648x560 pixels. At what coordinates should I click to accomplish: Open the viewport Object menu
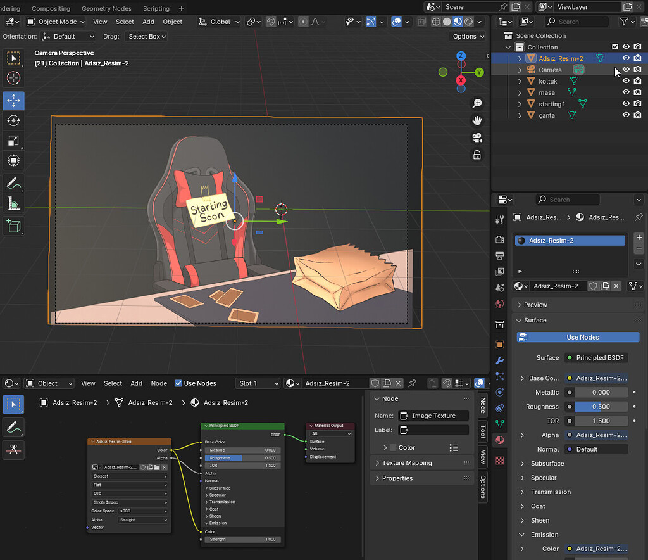172,22
